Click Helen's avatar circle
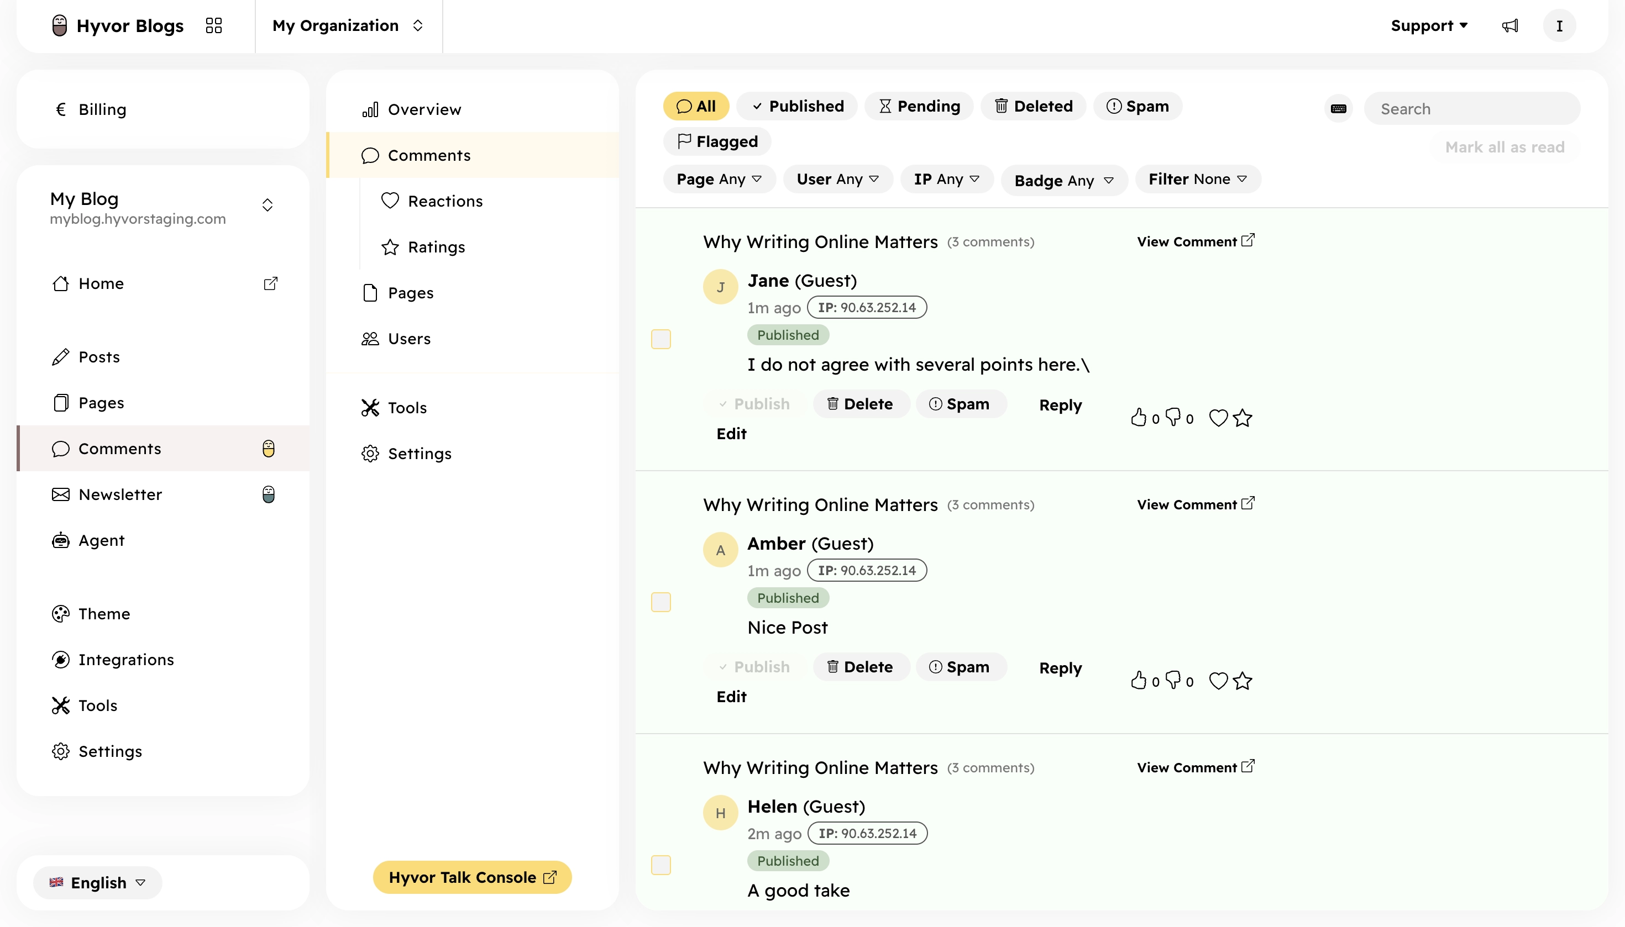Image resolution: width=1625 pixels, height=927 pixels. [x=720, y=813]
